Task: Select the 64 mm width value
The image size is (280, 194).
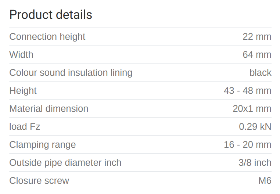Action: [x=257, y=55]
